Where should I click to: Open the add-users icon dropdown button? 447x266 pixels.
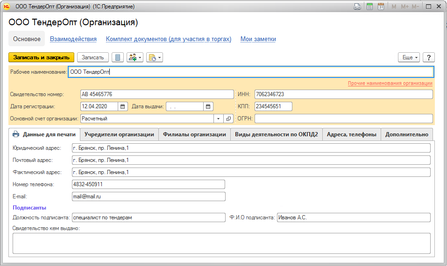click(x=135, y=57)
